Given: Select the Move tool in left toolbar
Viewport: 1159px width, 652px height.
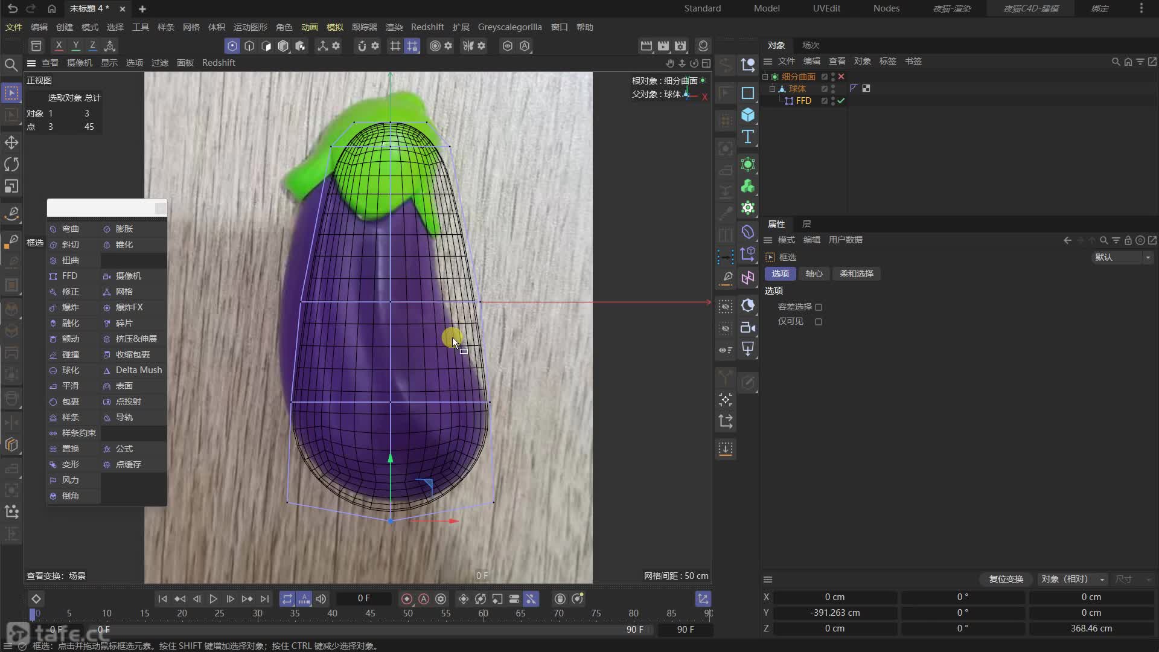Looking at the screenshot, I should [x=11, y=142].
